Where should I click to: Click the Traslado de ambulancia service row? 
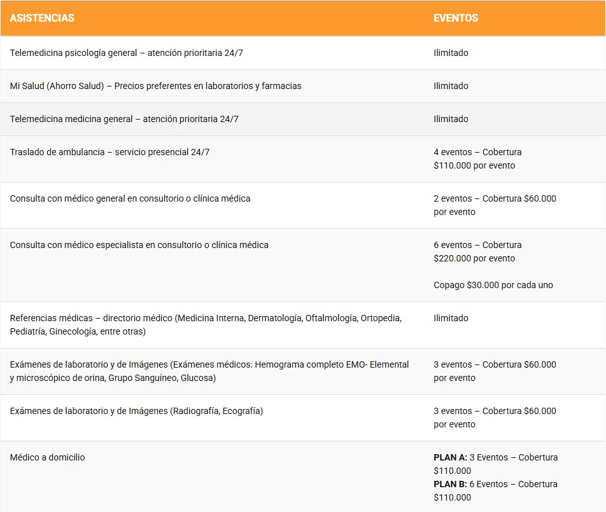coord(109,152)
